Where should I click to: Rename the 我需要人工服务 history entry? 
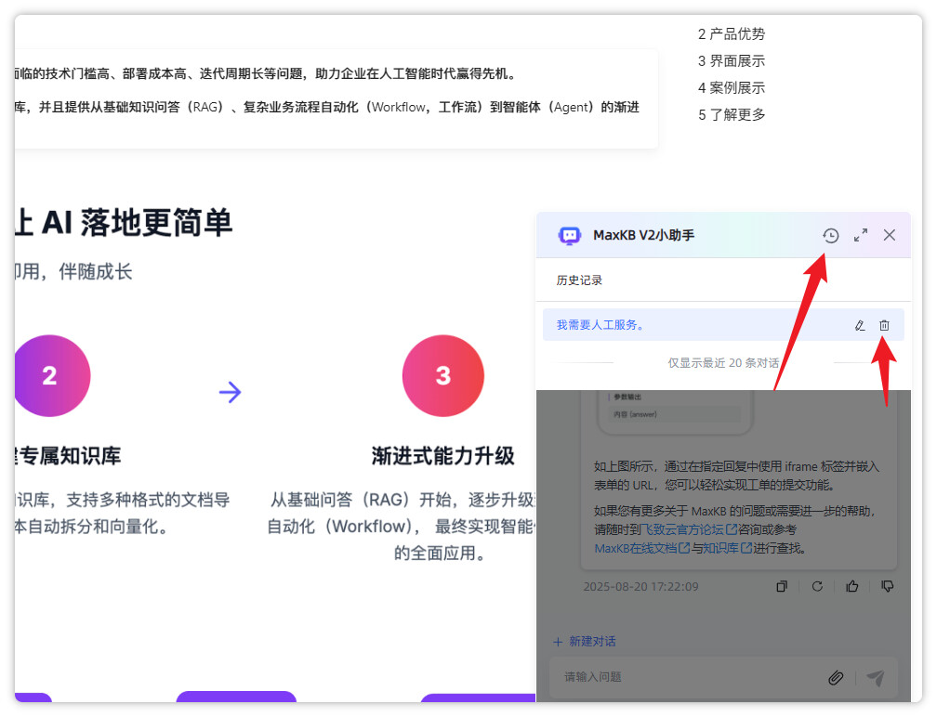tap(859, 325)
